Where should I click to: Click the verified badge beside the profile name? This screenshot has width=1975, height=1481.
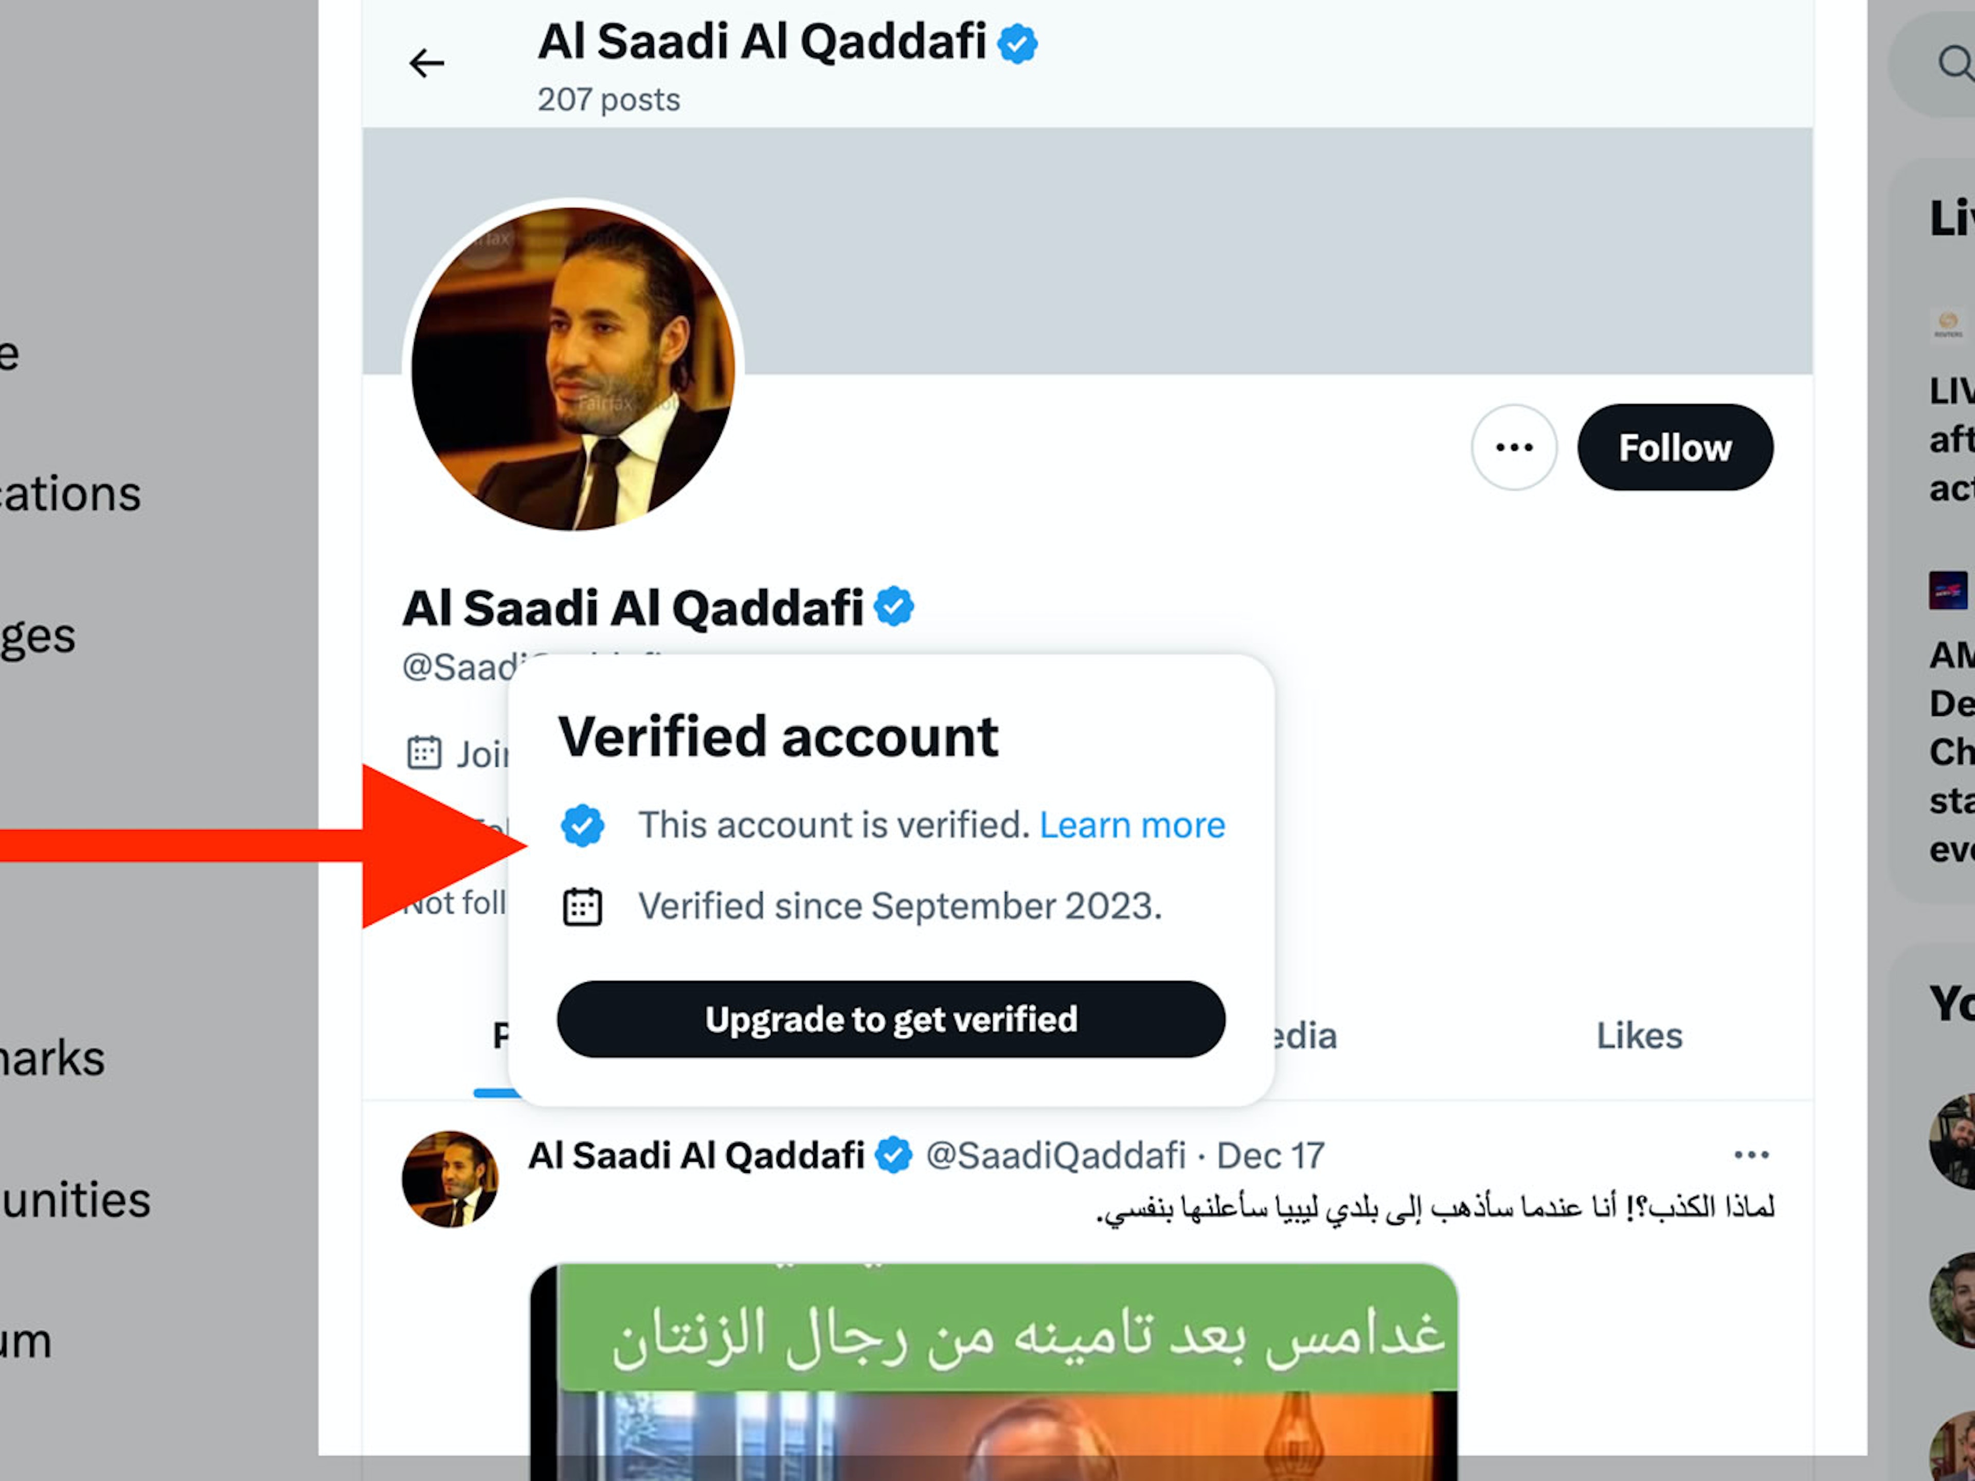click(x=894, y=607)
